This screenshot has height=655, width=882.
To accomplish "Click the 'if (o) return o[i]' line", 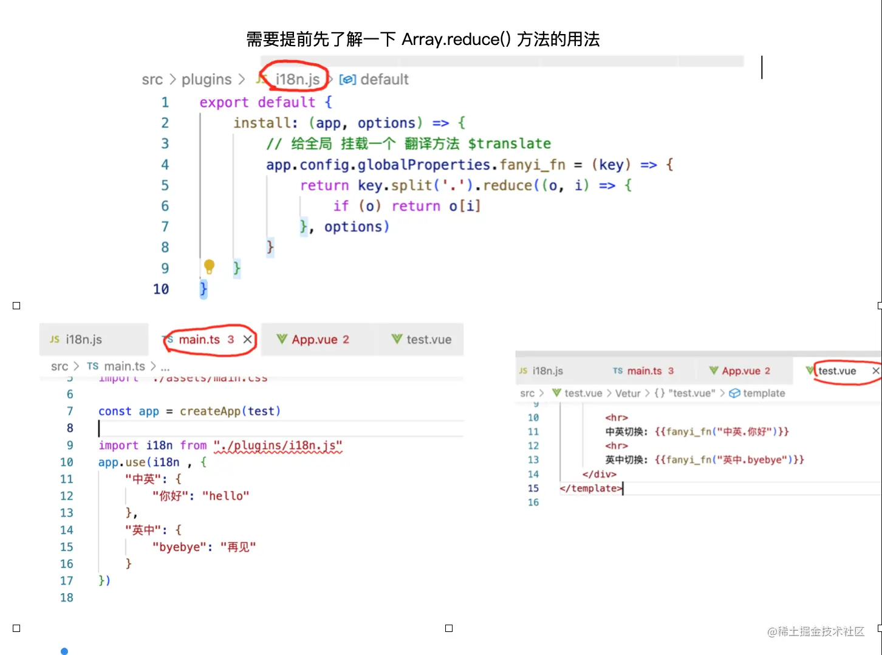I will 407,206.
